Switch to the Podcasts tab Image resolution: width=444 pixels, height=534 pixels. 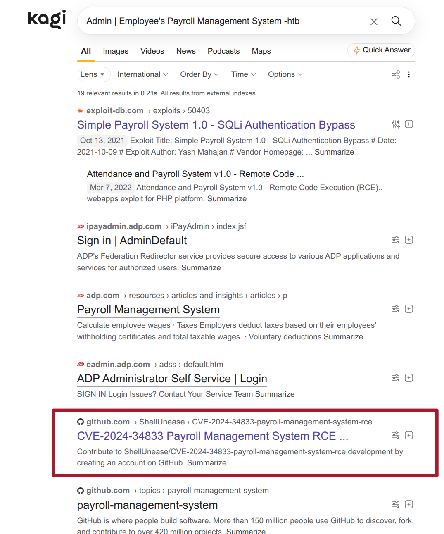pyautogui.click(x=223, y=51)
